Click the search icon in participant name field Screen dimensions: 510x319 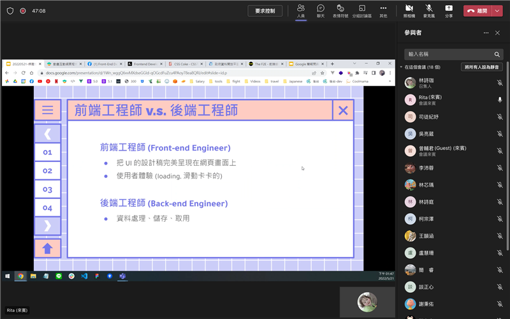tap(497, 54)
